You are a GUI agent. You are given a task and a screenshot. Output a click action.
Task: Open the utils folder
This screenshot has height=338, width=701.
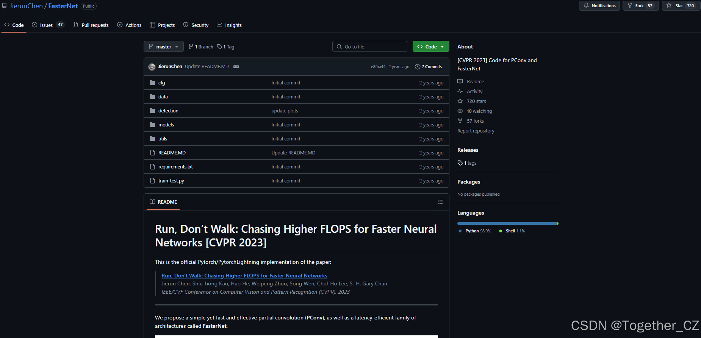point(163,139)
